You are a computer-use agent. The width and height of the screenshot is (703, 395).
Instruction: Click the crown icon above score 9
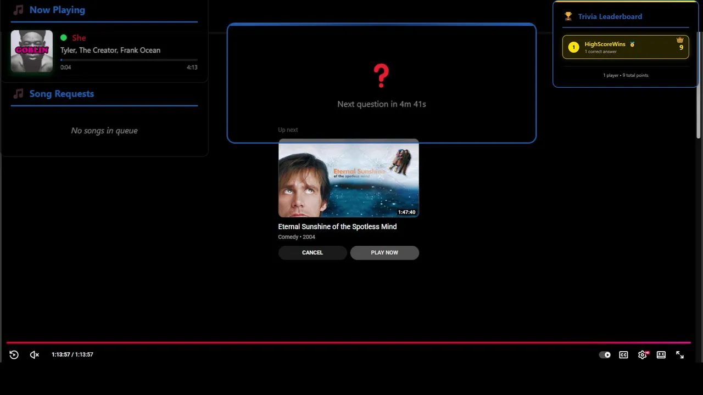coord(680,40)
